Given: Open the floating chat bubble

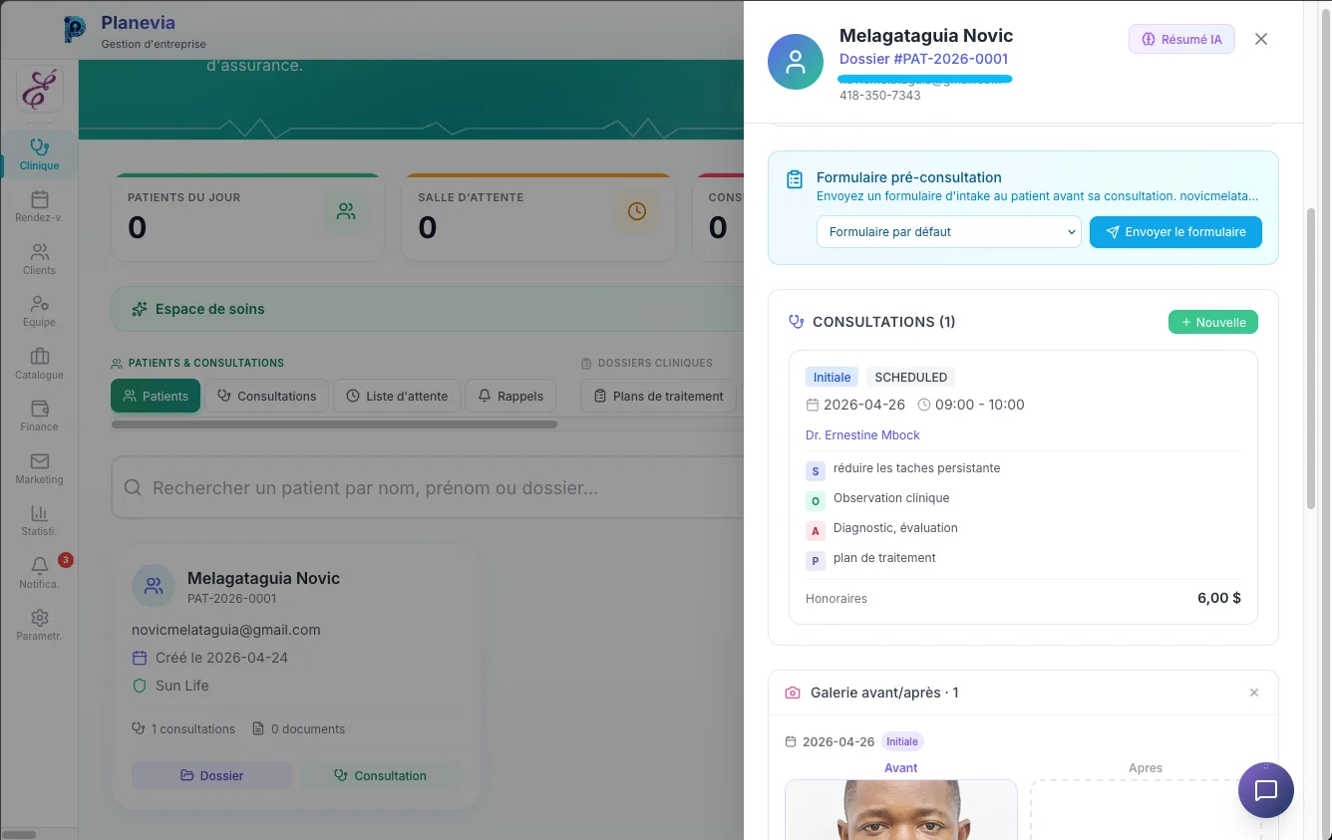Looking at the screenshot, I should click(1266, 790).
